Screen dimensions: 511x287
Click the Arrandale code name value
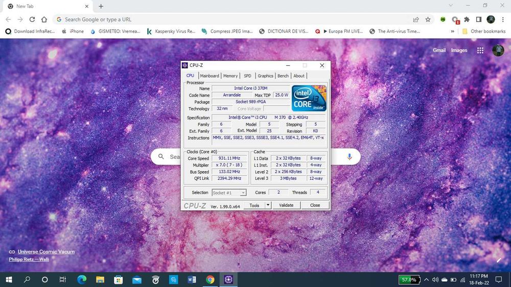point(231,95)
